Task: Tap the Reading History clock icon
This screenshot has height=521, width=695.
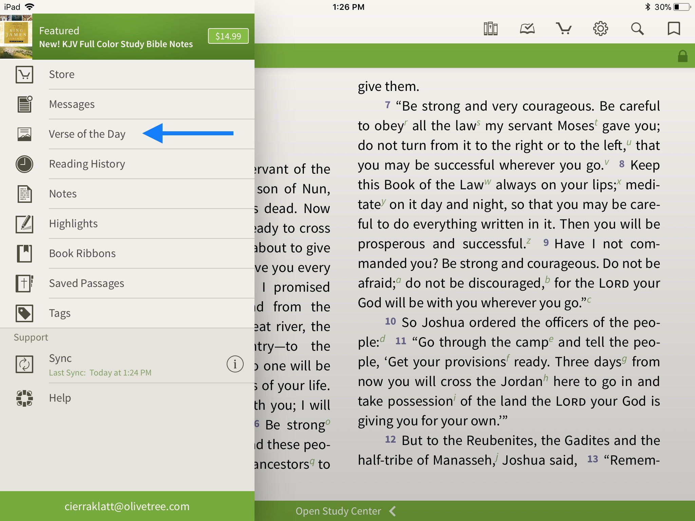Action: pyautogui.click(x=24, y=164)
